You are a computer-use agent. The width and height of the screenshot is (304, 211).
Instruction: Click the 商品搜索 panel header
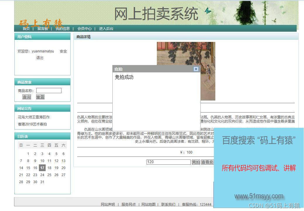[x=42, y=82]
